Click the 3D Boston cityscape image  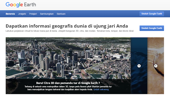(x=68, y=58)
